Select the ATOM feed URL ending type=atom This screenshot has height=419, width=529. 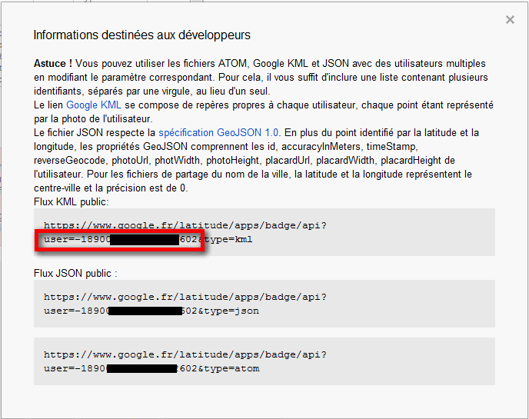185,361
